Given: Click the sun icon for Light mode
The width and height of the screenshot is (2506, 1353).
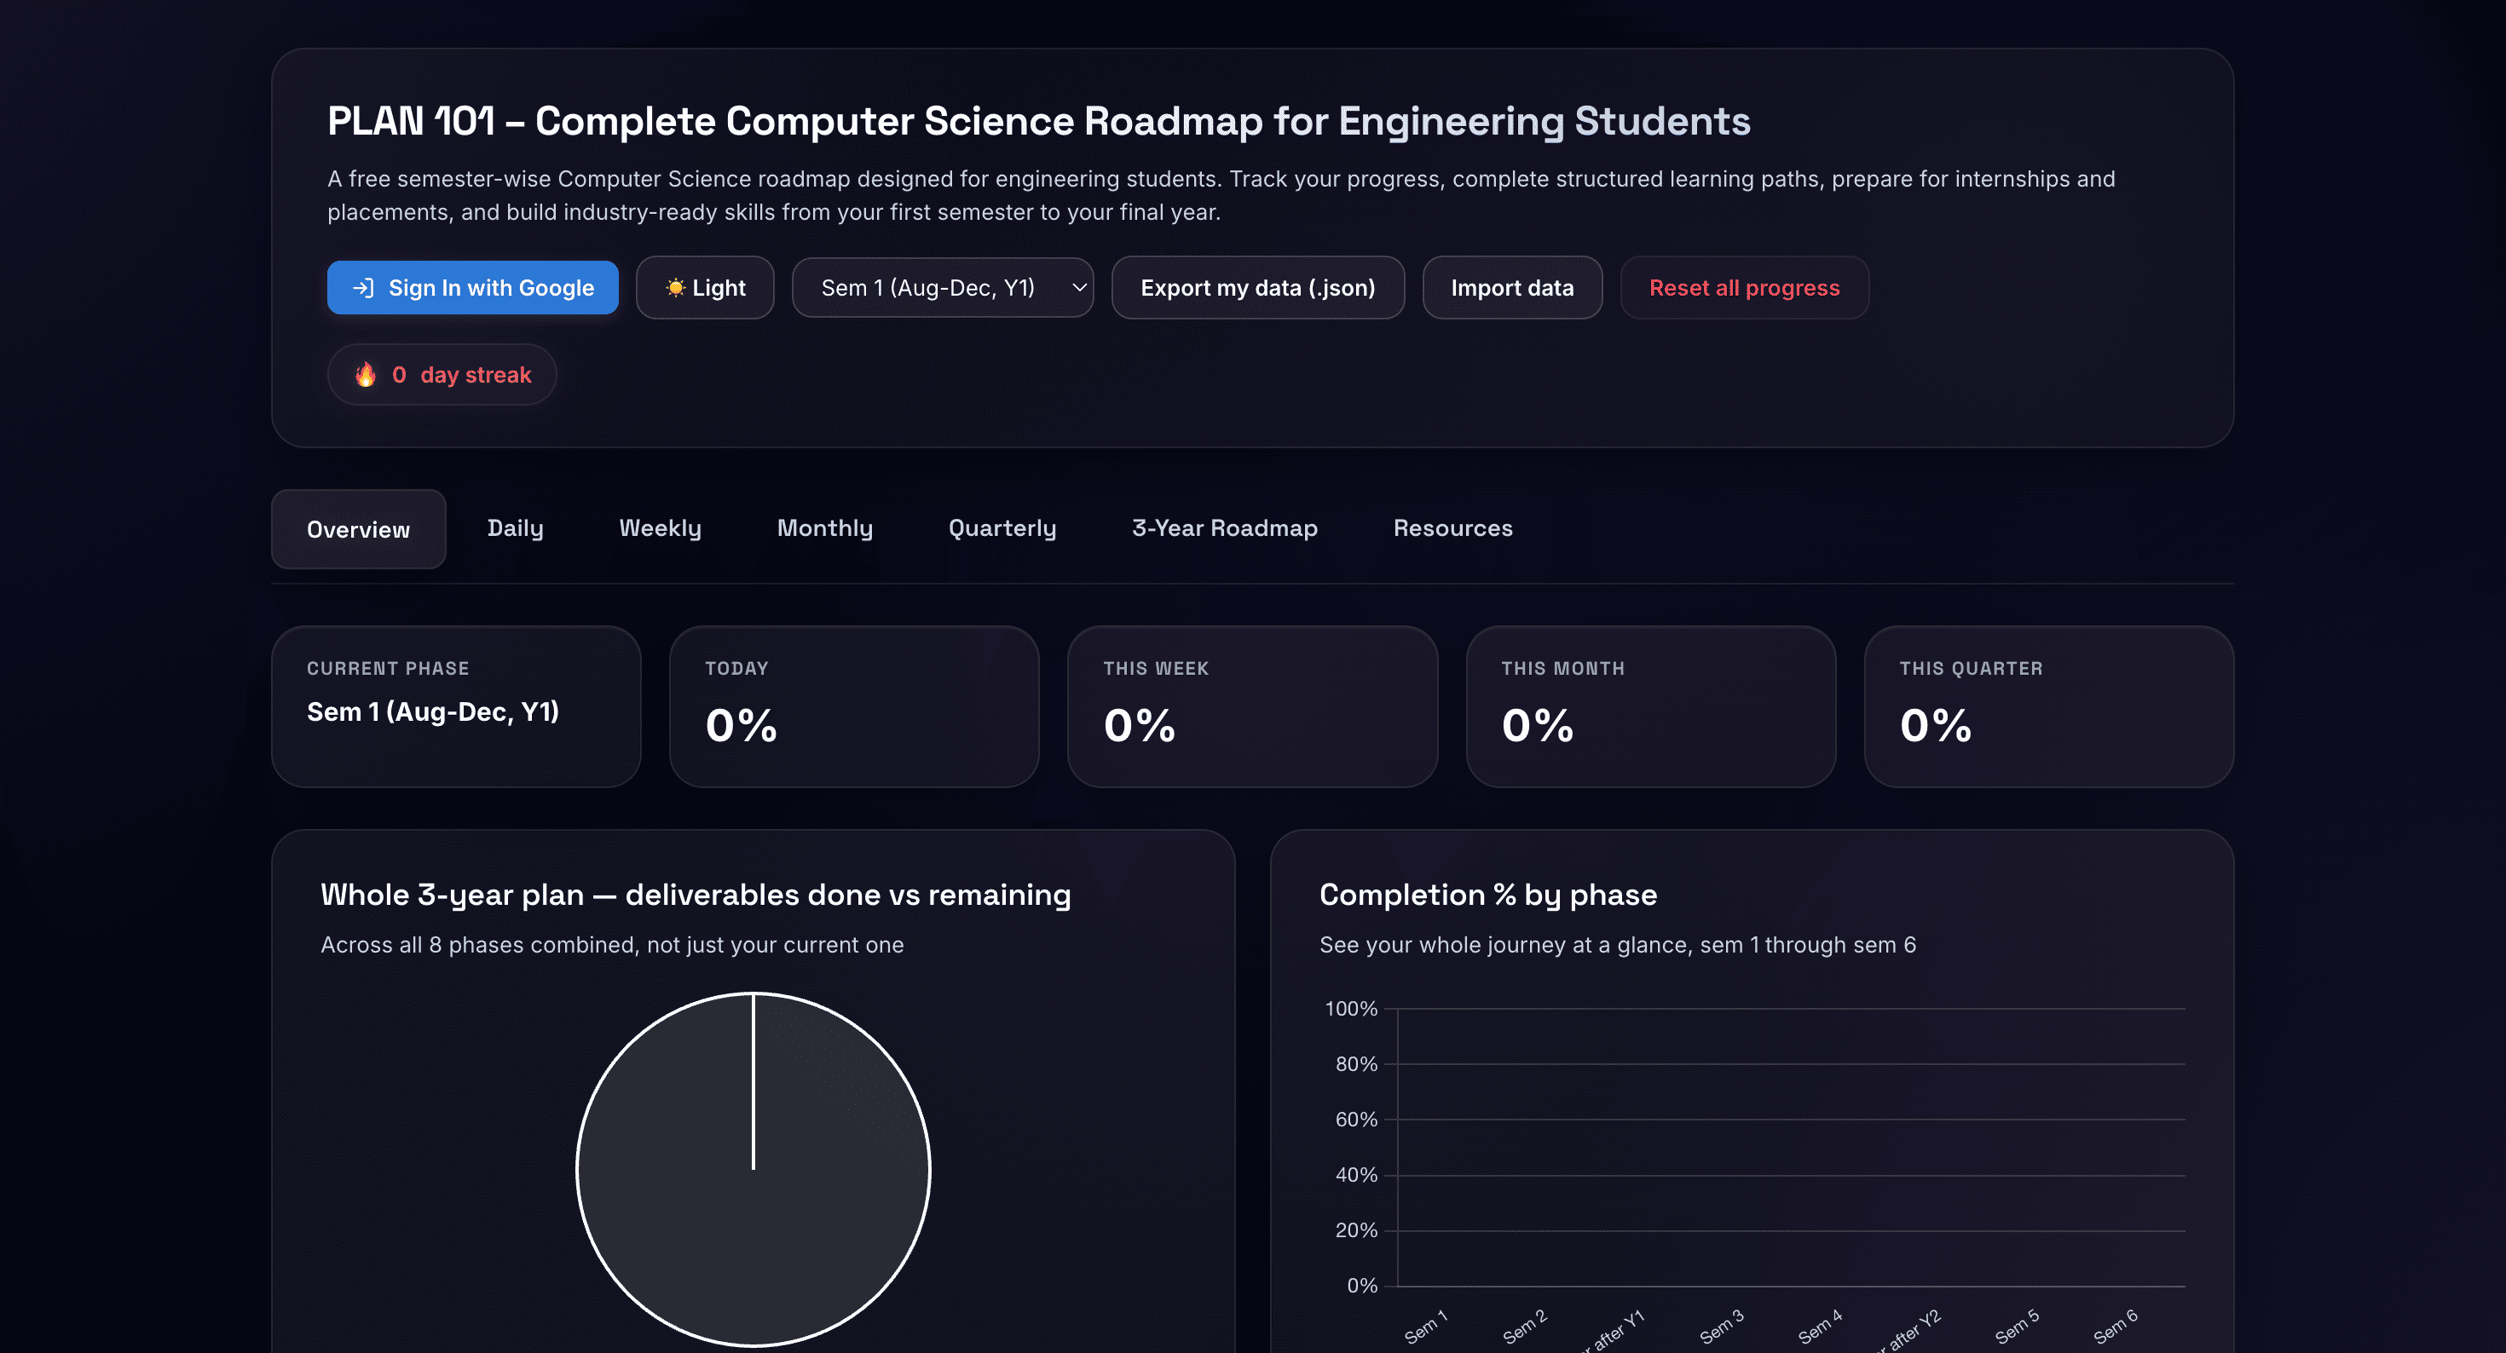Looking at the screenshot, I should [675, 288].
